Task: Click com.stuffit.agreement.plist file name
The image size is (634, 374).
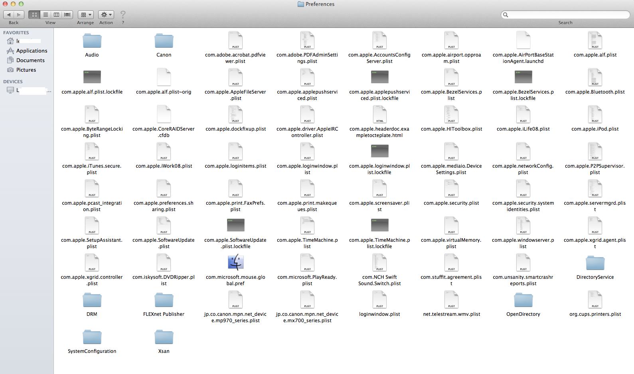Action: coord(451,280)
